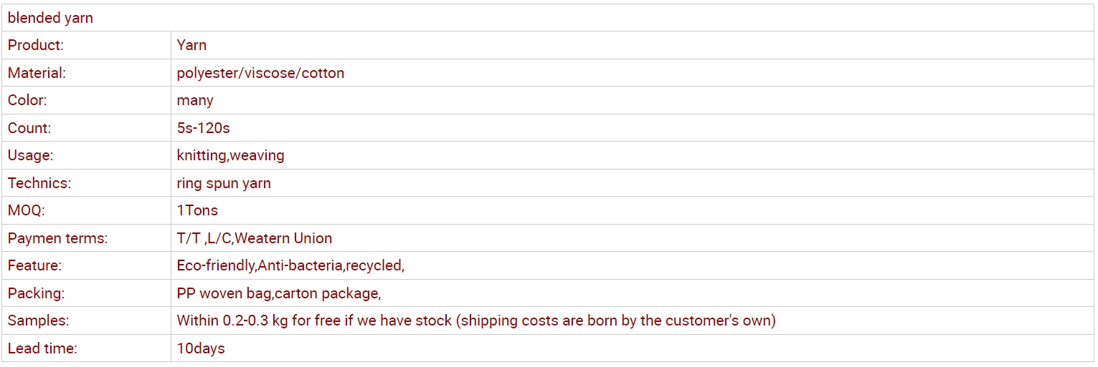Click the 'polyester/viscose/cotton' material value
The image size is (1098, 367).
click(x=260, y=73)
